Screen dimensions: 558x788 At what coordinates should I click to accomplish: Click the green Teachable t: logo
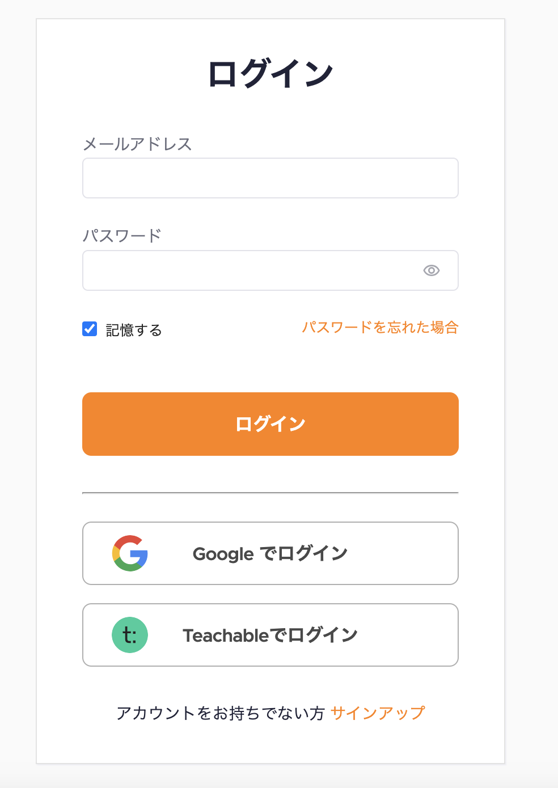tap(130, 635)
